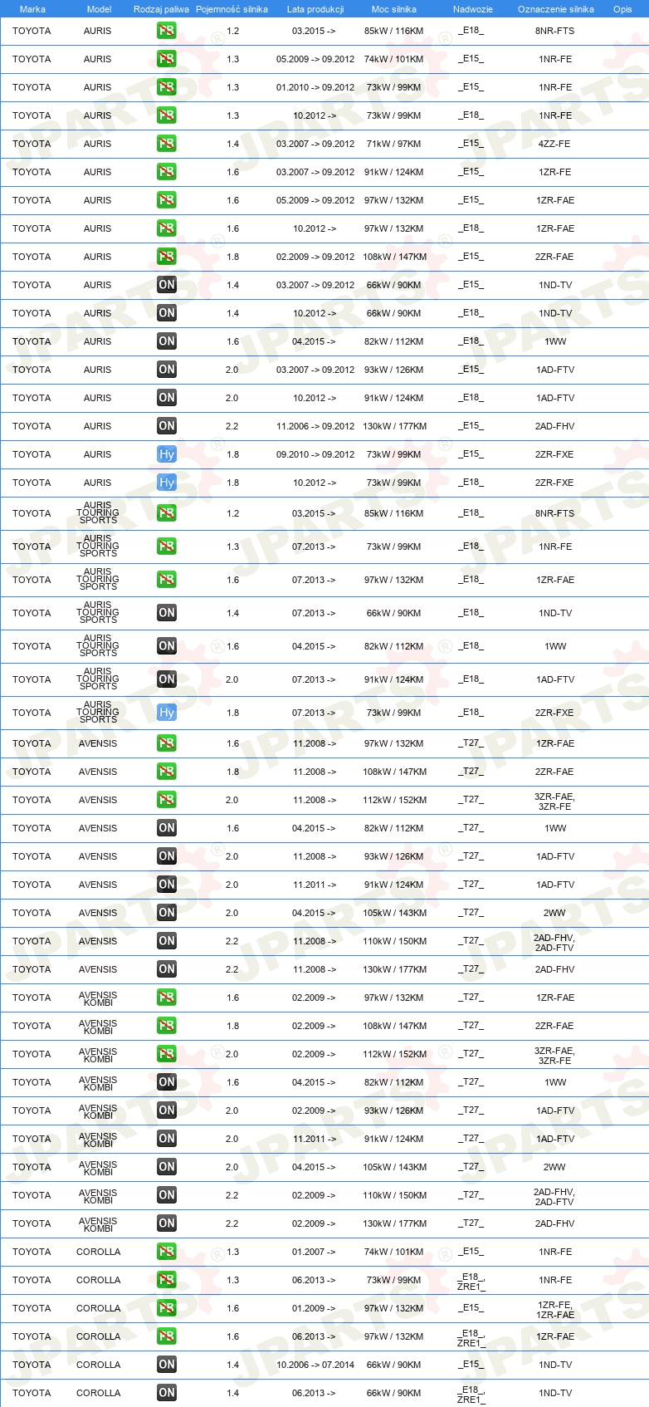Click ON icon in Avensis 1.6 04.2015 row
649x1407 pixels.
click(167, 828)
